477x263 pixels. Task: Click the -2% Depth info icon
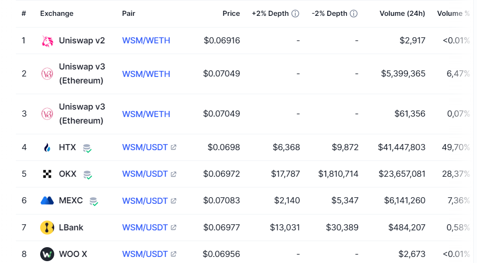354,14
